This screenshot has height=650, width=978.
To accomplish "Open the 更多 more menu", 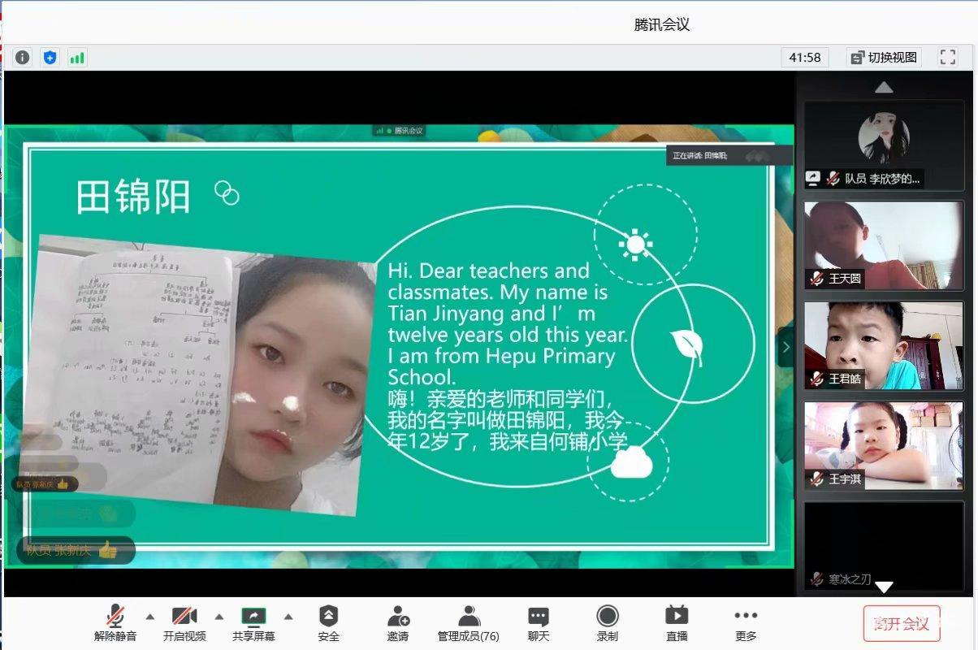I will (x=746, y=623).
